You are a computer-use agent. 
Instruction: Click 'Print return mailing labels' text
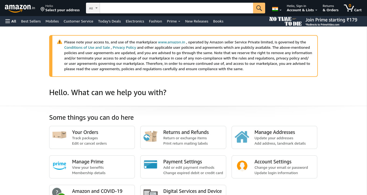pyautogui.click(x=186, y=143)
